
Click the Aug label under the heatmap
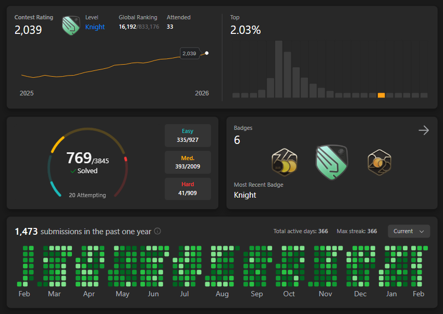(x=222, y=294)
